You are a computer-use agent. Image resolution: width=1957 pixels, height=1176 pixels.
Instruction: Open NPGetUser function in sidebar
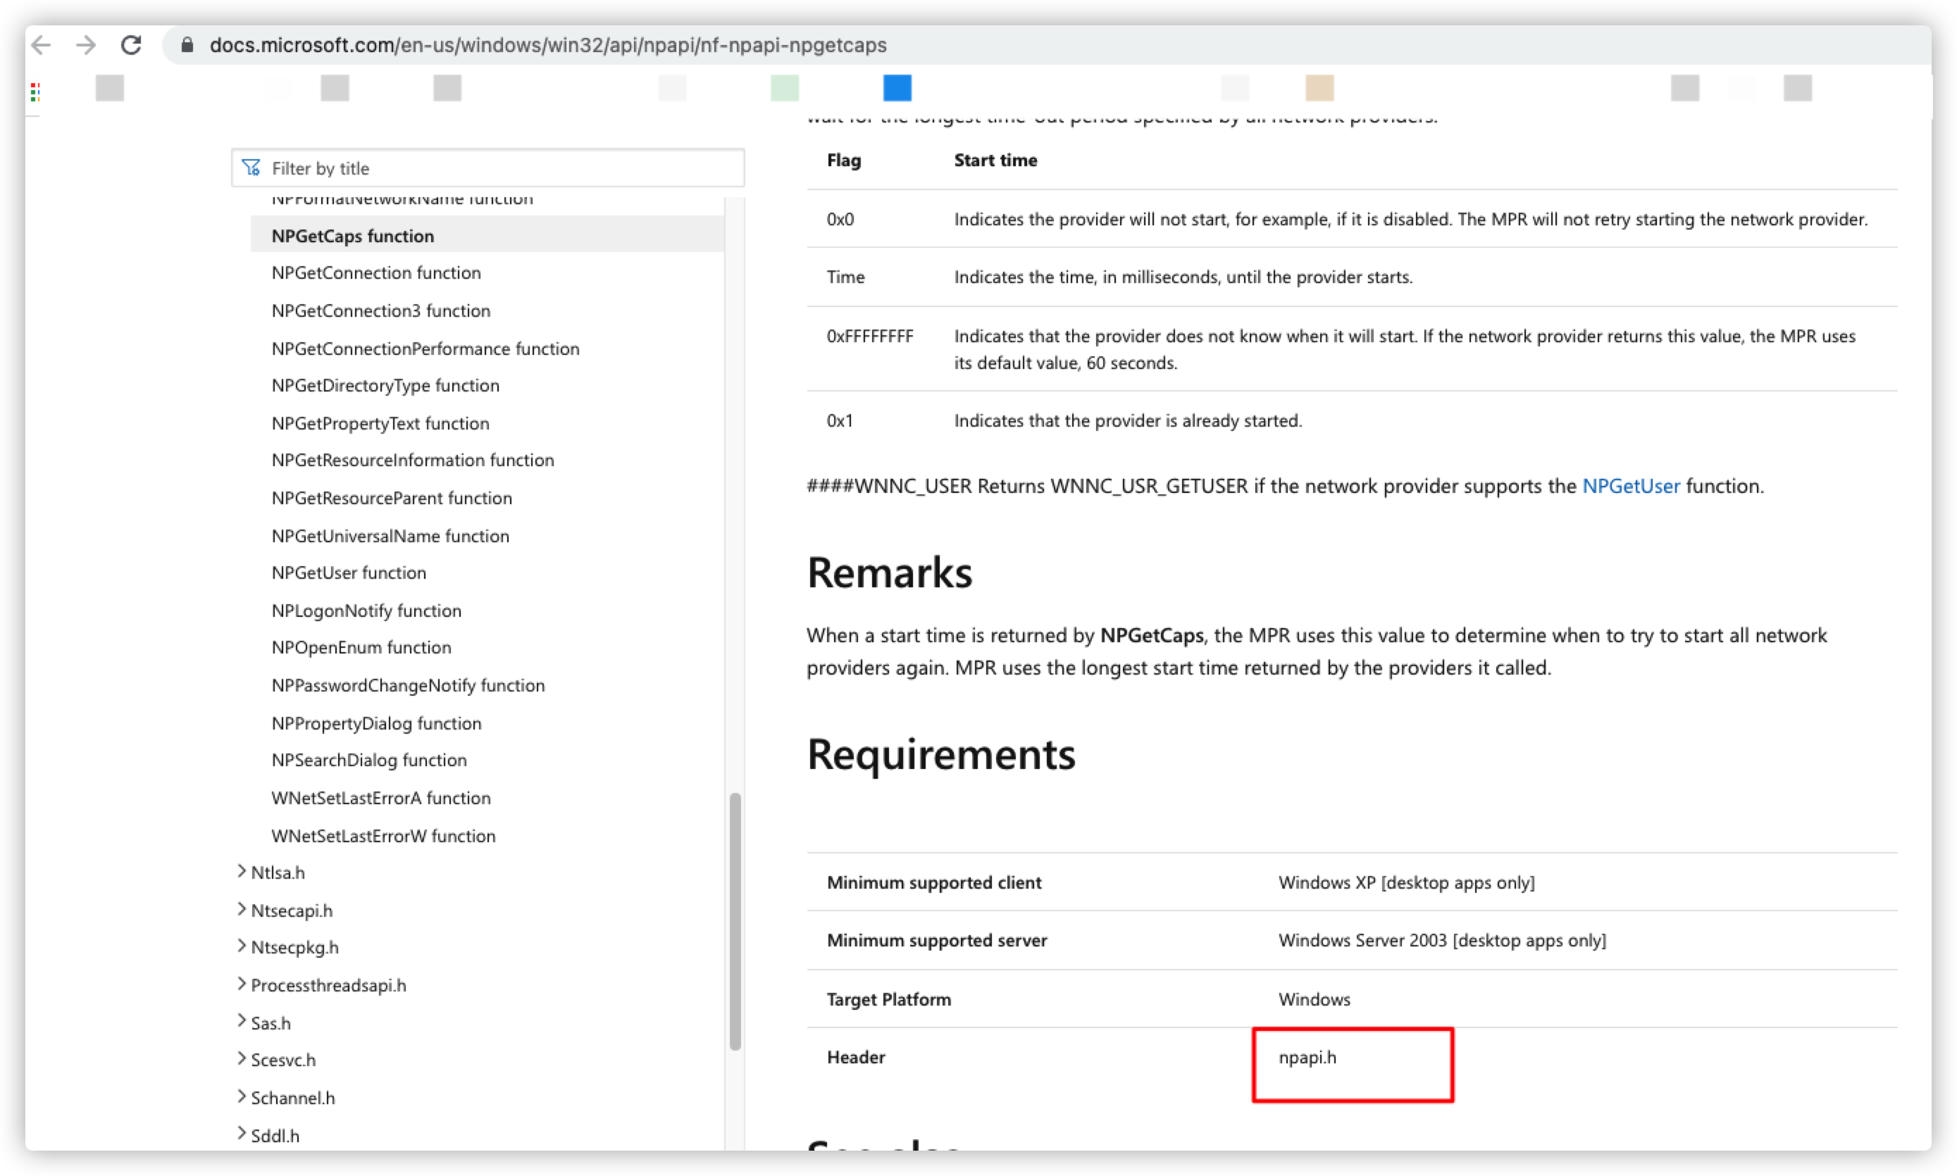click(x=348, y=572)
